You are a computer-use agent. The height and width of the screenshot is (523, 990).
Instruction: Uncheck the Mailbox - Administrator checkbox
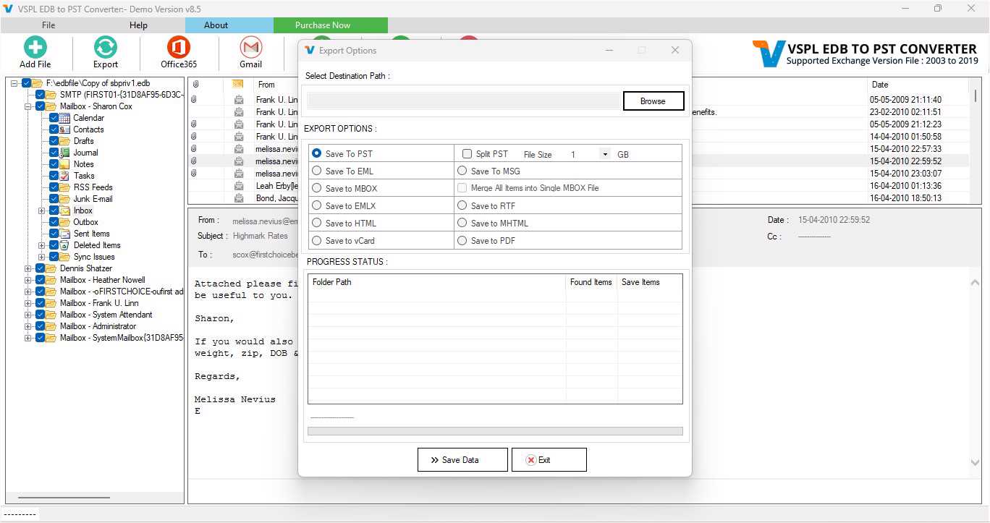click(x=40, y=326)
